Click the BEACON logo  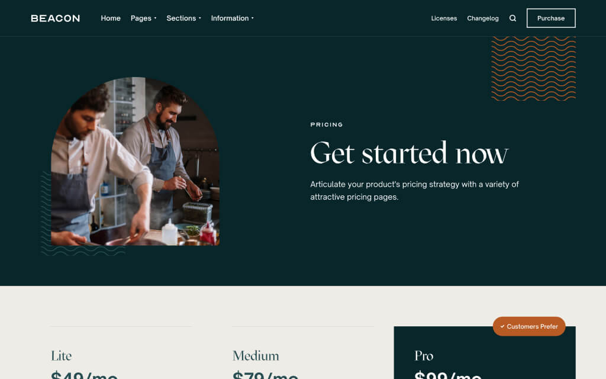tap(55, 18)
